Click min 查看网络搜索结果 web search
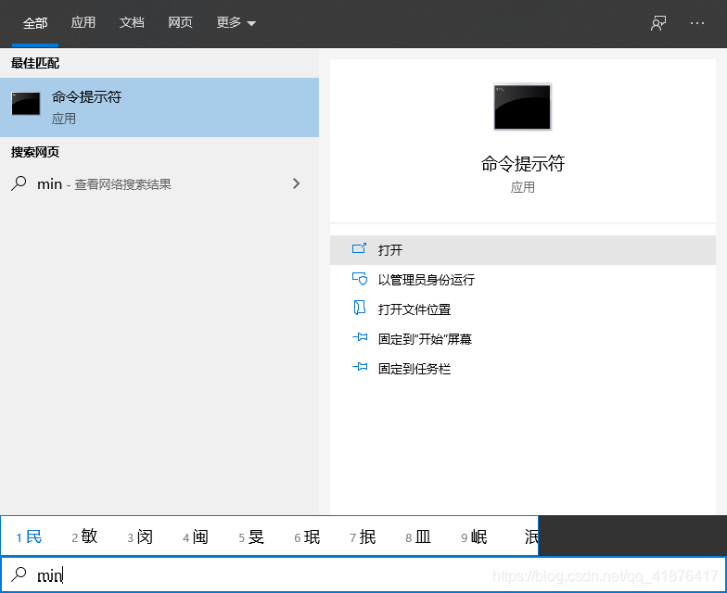 [x=159, y=183]
